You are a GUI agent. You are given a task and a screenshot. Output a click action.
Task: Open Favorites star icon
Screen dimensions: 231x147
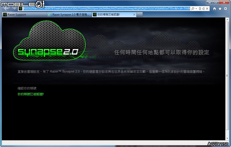tap(220, 9)
